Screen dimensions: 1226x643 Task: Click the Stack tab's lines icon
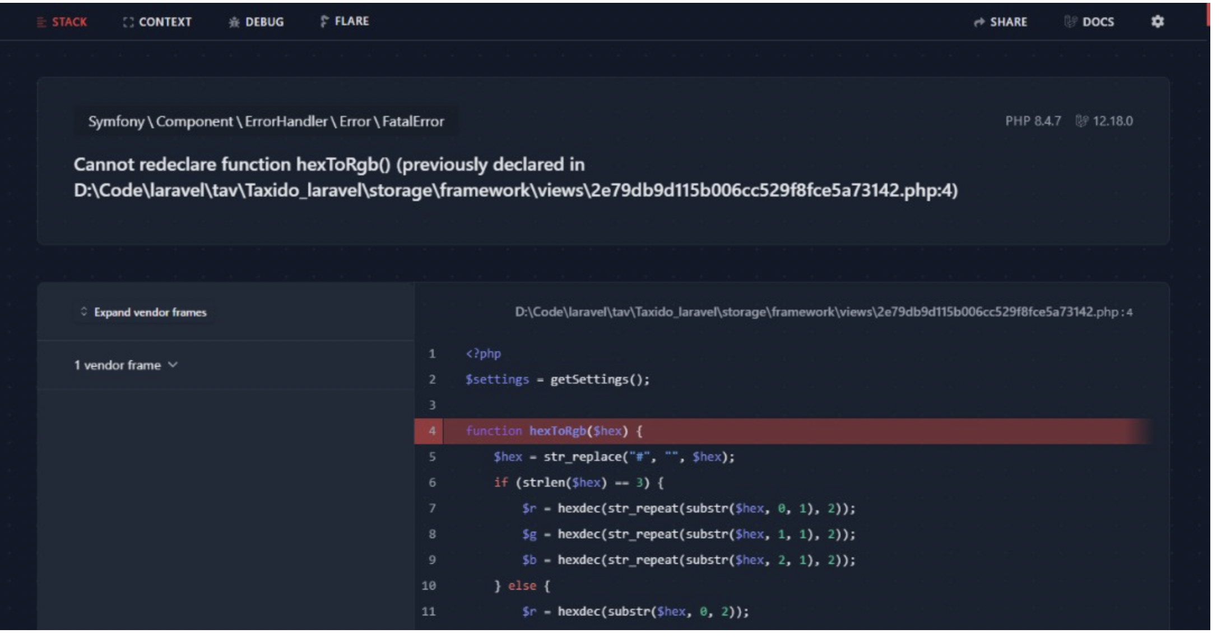41,22
